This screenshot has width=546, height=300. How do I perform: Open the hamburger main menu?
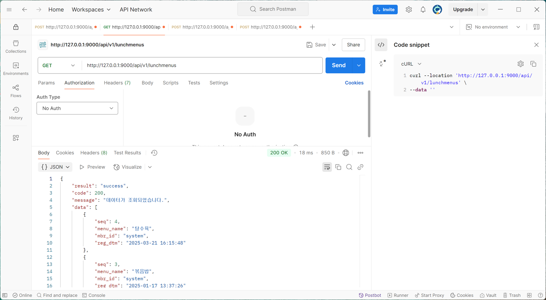click(x=9, y=10)
